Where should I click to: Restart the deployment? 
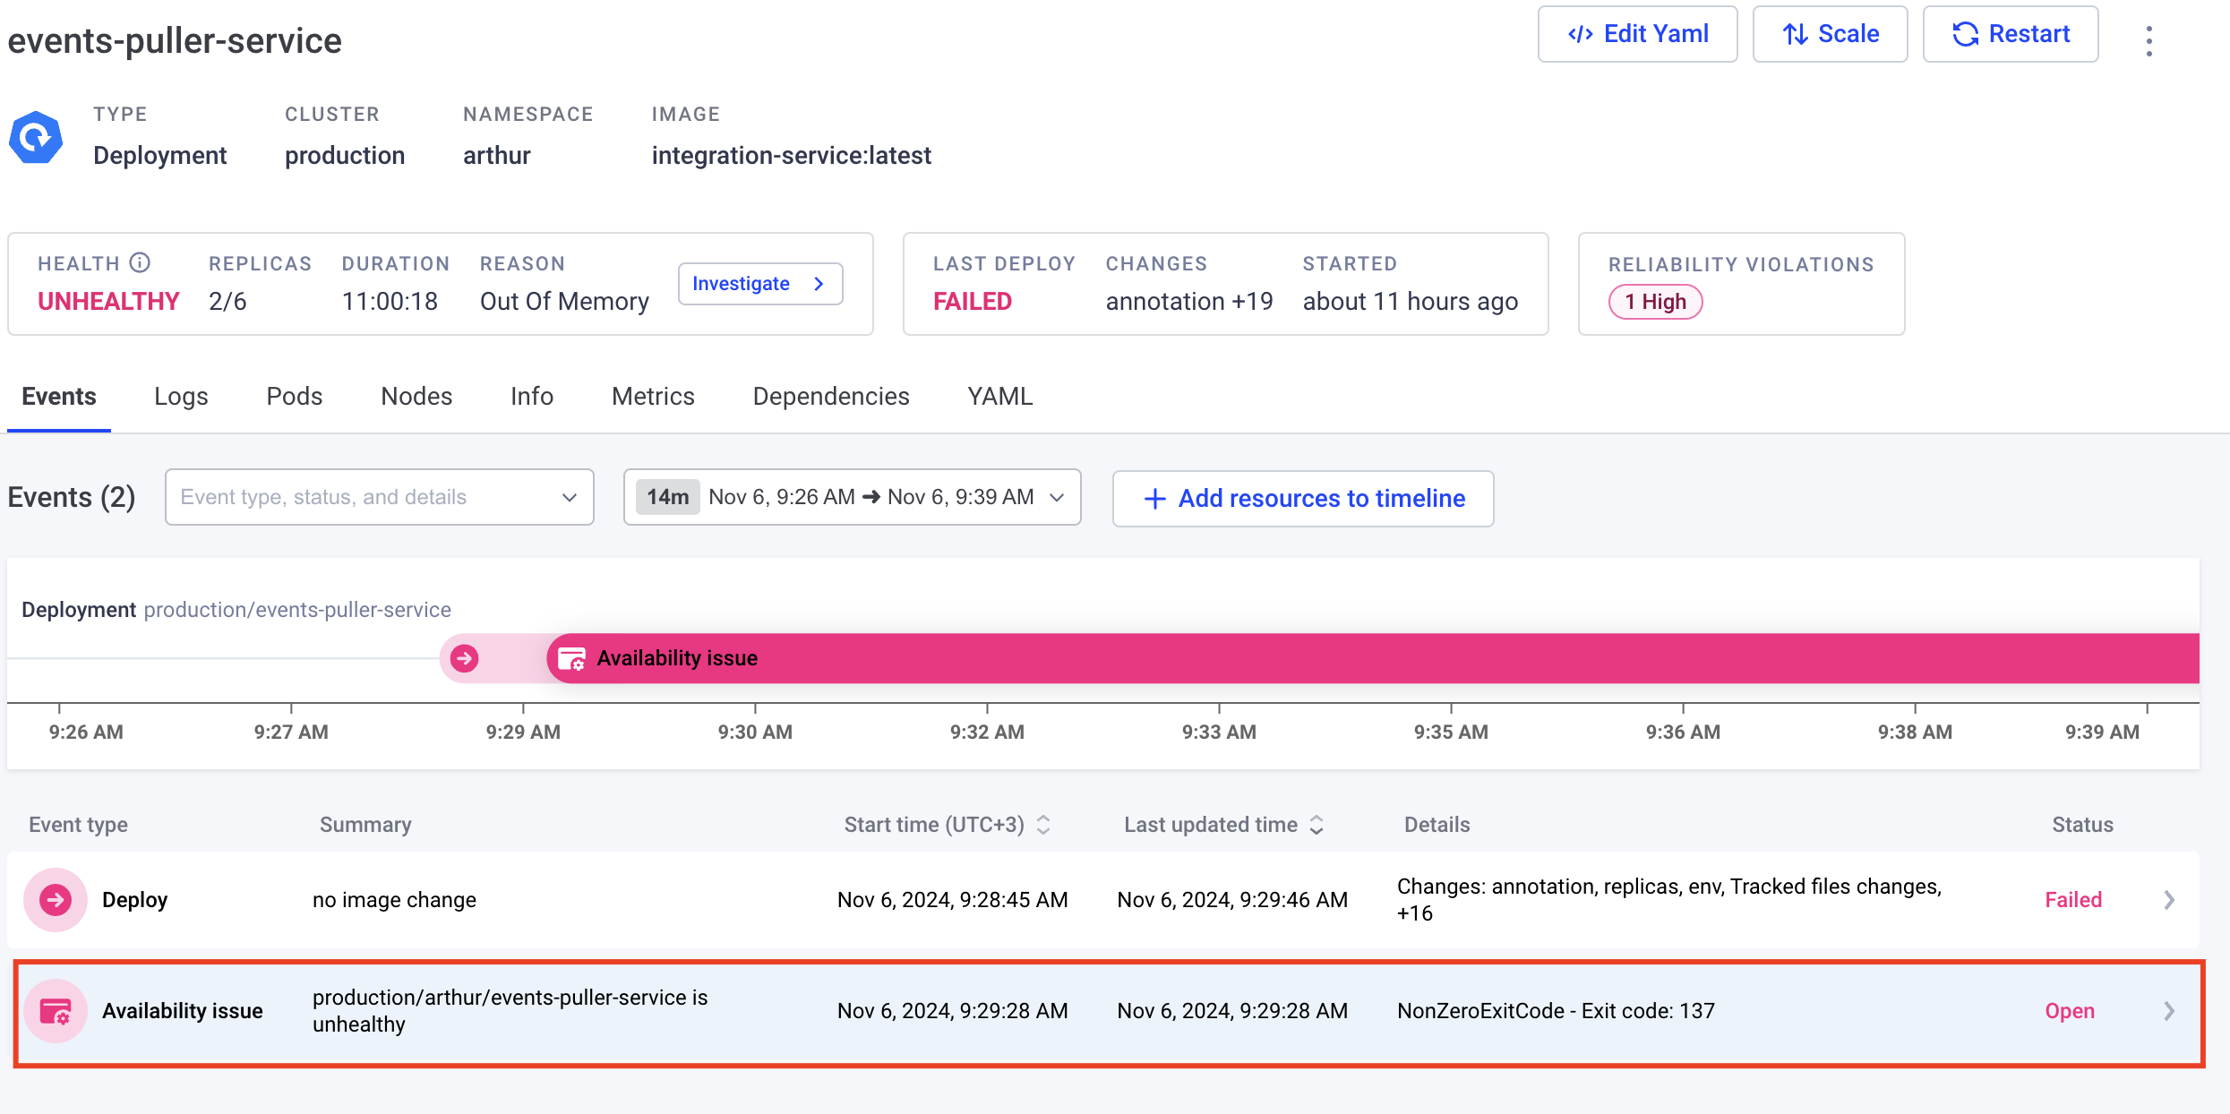point(2011,34)
